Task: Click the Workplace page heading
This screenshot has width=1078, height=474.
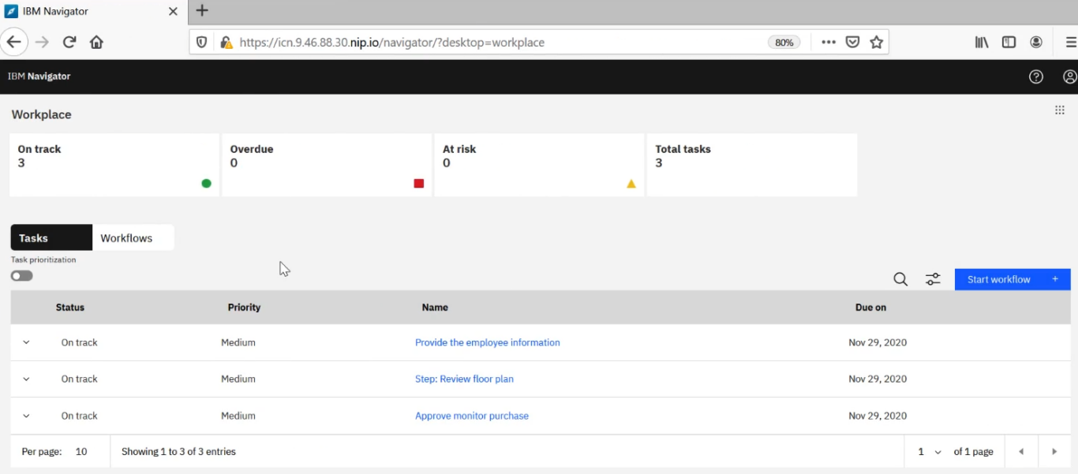Action: tap(41, 114)
